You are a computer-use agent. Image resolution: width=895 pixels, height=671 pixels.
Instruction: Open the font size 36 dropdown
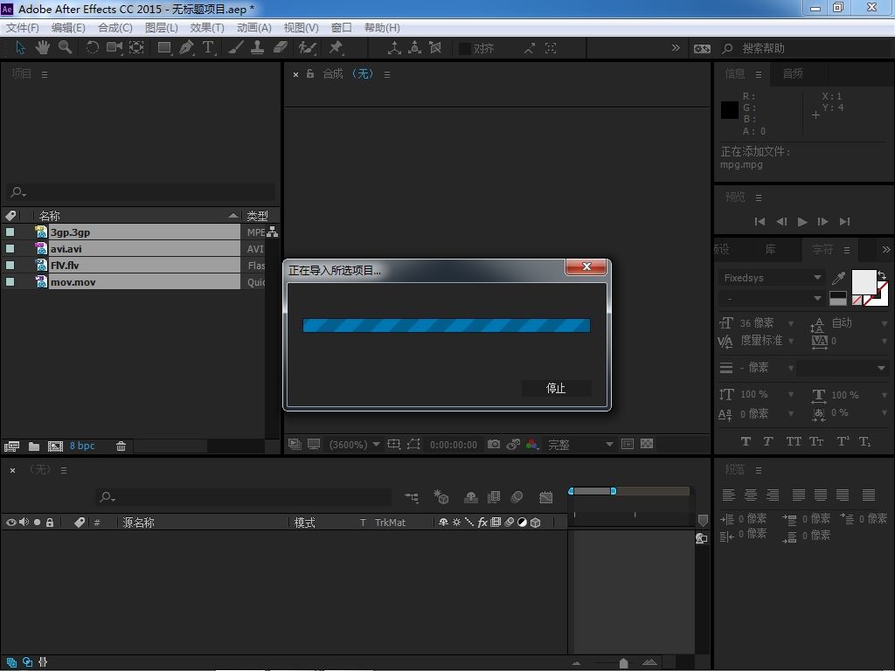pyautogui.click(x=791, y=323)
